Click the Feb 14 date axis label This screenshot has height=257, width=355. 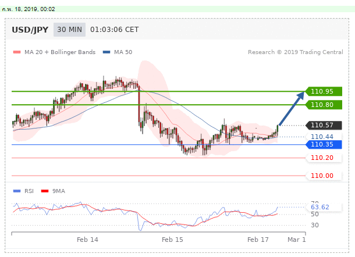tap(87, 240)
